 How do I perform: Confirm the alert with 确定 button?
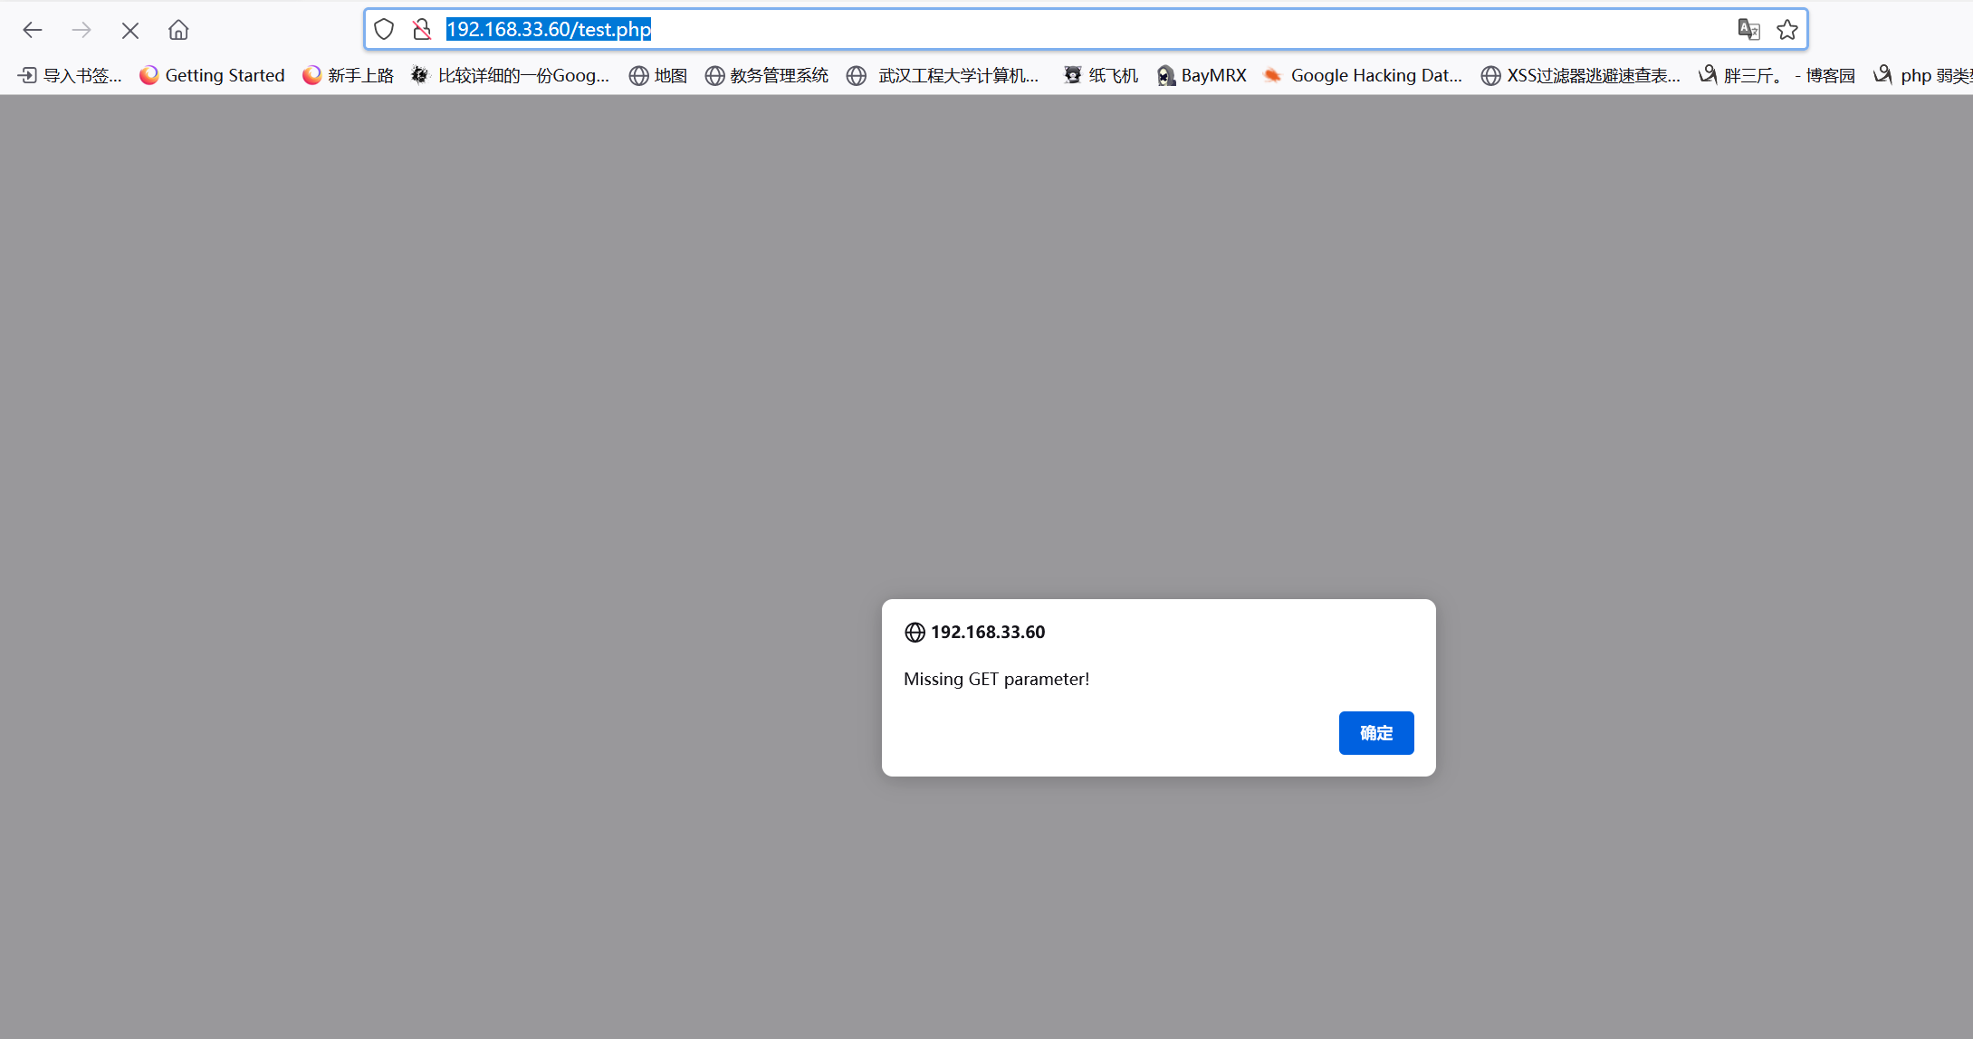click(x=1376, y=733)
